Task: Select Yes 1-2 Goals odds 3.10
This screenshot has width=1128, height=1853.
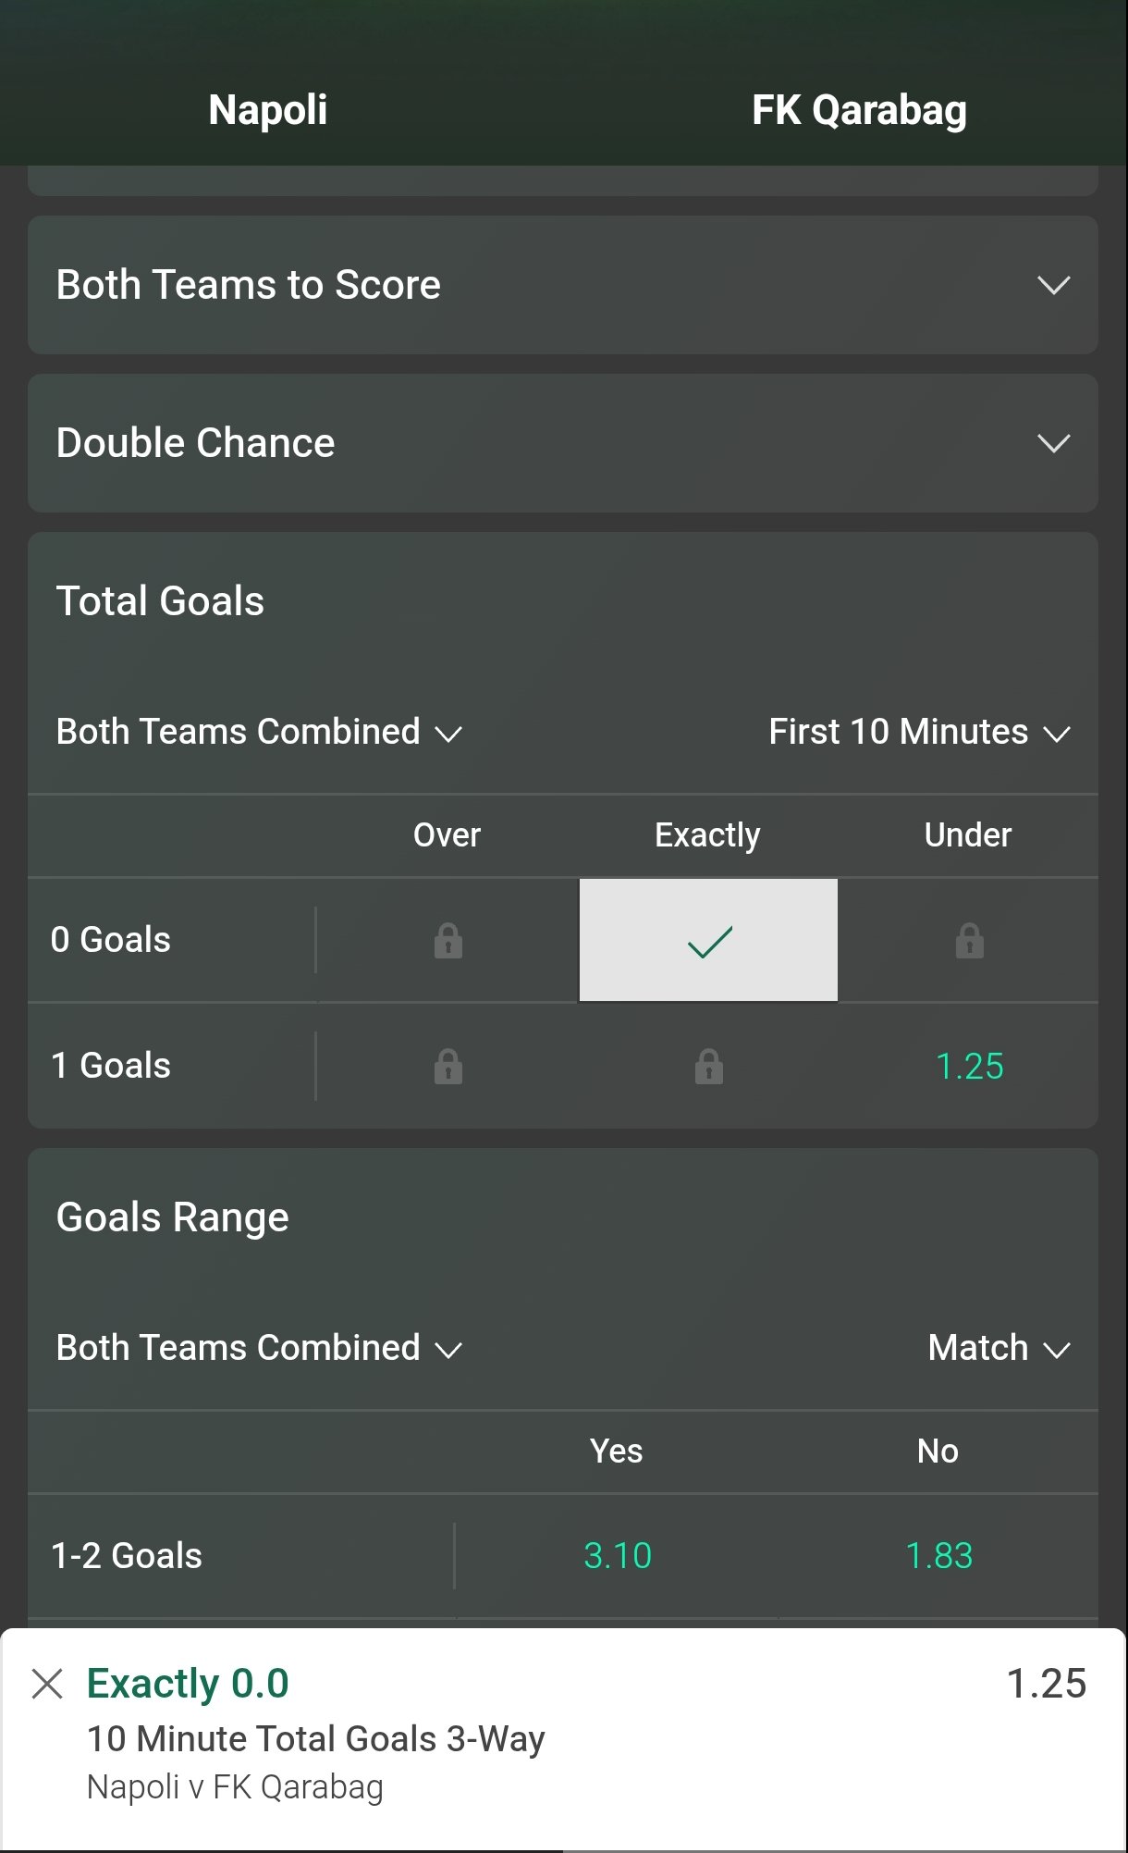Action: click(x=617, y=1555)
